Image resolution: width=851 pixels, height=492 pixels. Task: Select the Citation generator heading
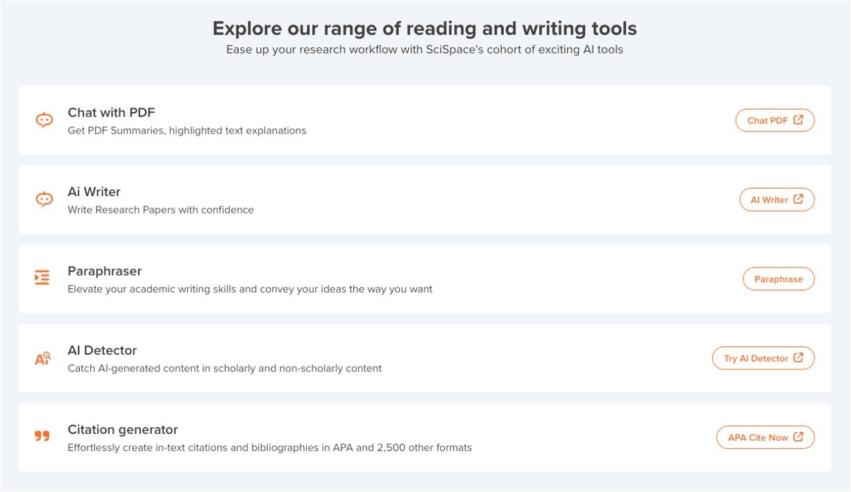(x=123, y=430)
